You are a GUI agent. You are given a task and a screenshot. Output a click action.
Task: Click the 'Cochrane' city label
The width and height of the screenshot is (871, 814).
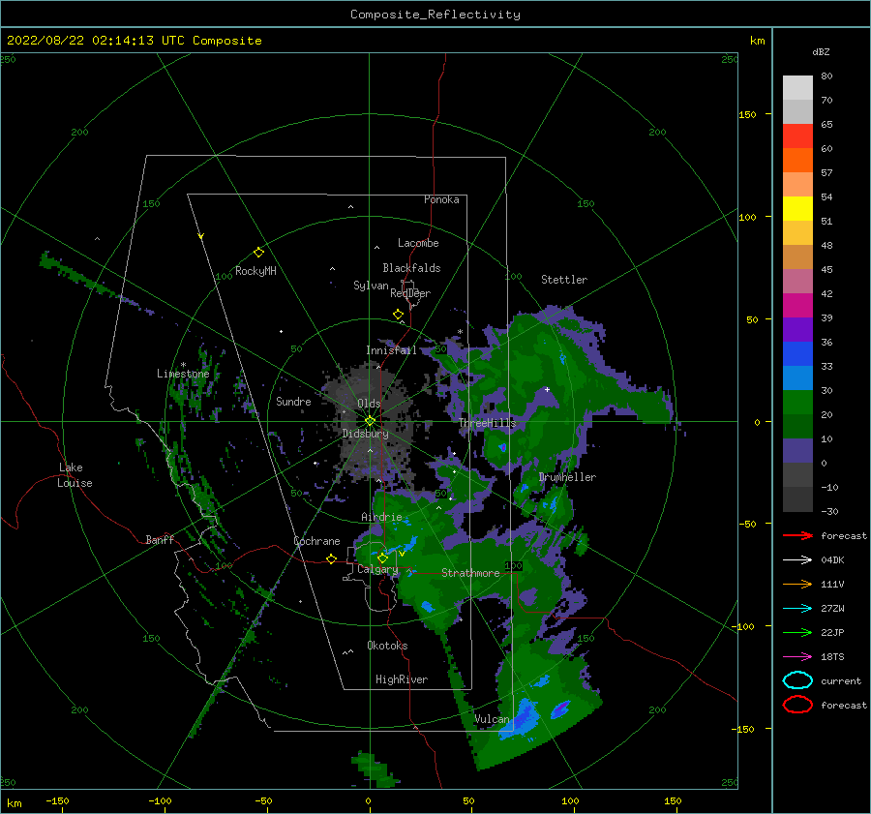(x=316, y=541)
